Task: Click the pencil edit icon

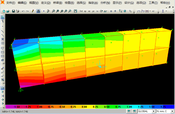Action: point(33,11)
